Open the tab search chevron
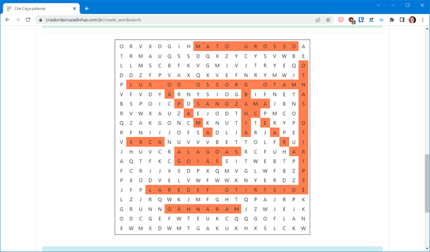Screen dimensions: 430x252 point(378,5)
